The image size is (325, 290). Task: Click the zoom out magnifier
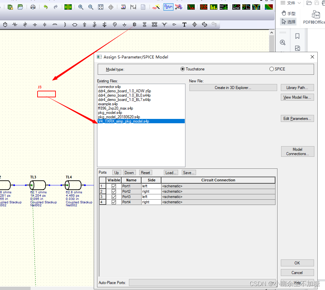click(x=91, y=7)
